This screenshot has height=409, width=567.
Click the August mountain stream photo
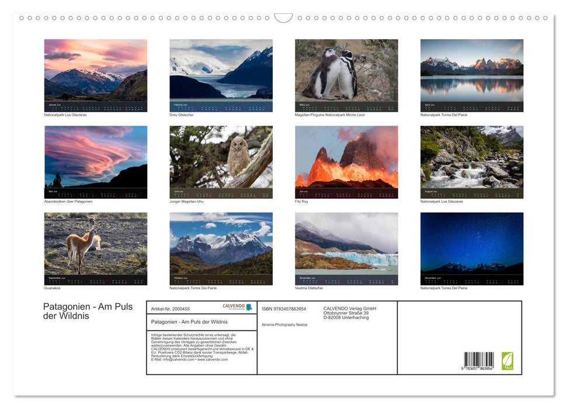(x=472, y=161)
